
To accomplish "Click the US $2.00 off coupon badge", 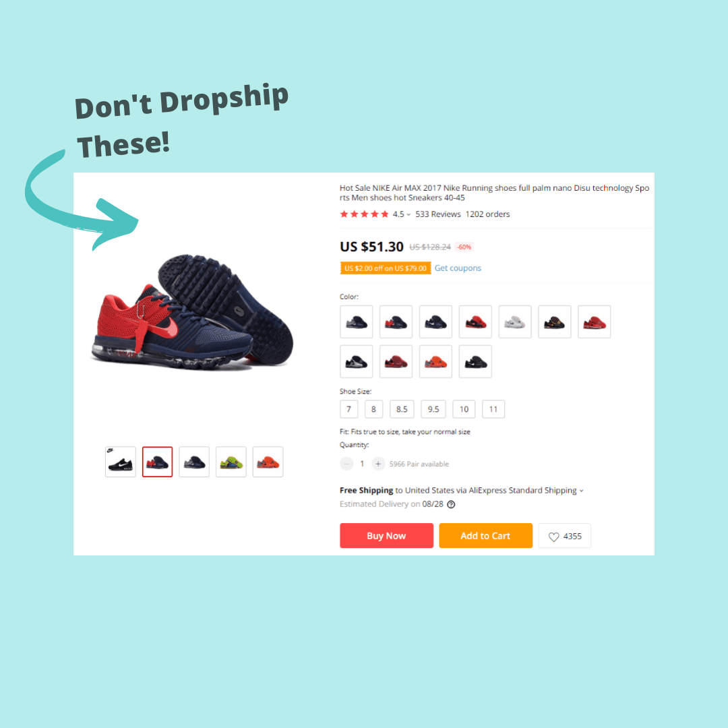I will [386, 268].
